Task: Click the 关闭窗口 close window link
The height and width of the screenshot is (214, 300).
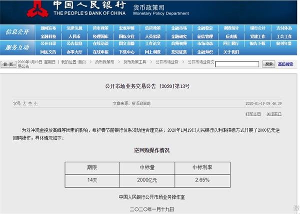Action: pos(274,114)
